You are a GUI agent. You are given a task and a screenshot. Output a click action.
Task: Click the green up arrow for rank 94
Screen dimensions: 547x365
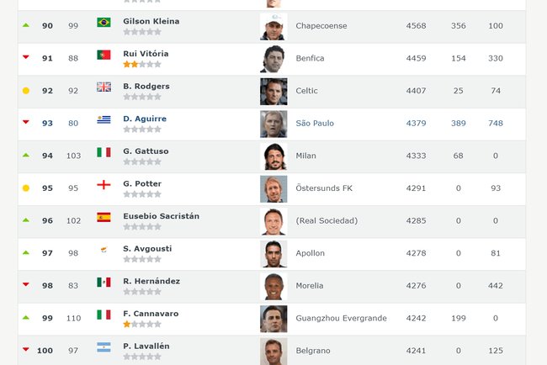pyautogui.click(x=25, y=156)
